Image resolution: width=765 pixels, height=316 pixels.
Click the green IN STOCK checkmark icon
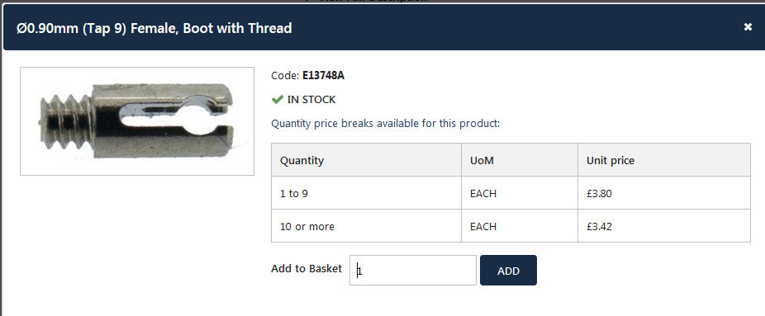(277, 100)
